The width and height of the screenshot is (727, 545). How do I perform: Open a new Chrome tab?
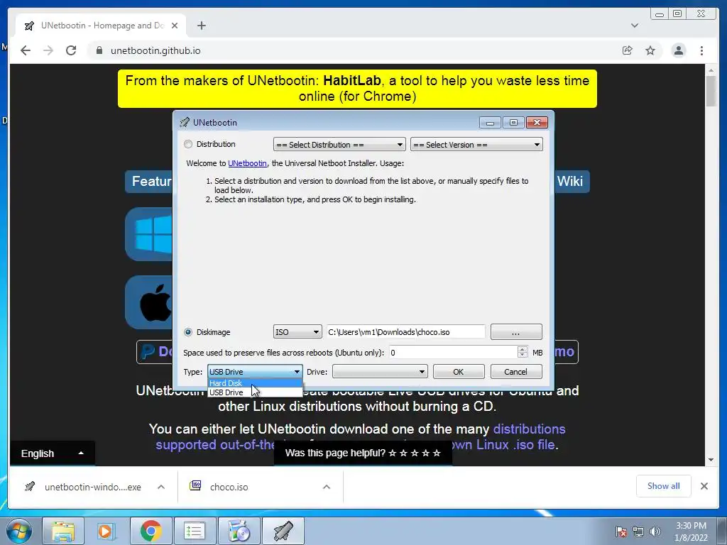coord(201,26)
